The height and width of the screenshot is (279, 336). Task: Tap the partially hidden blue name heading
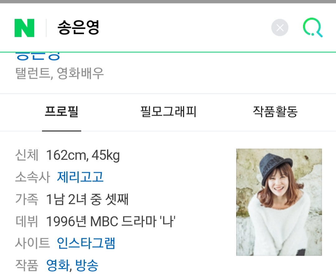[x=38, y=56]
